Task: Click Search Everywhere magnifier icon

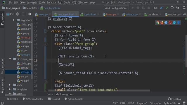Action: pos(184,8)
